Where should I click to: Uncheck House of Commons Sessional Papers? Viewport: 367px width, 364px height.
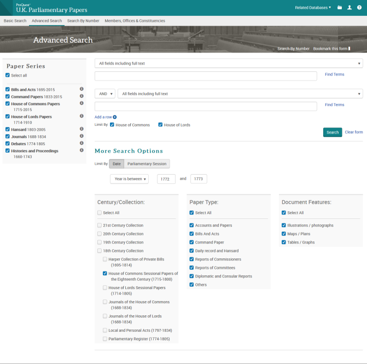tap(105, 273)
